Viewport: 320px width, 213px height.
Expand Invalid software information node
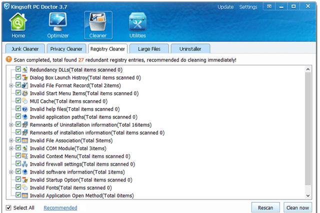point(11,172)
